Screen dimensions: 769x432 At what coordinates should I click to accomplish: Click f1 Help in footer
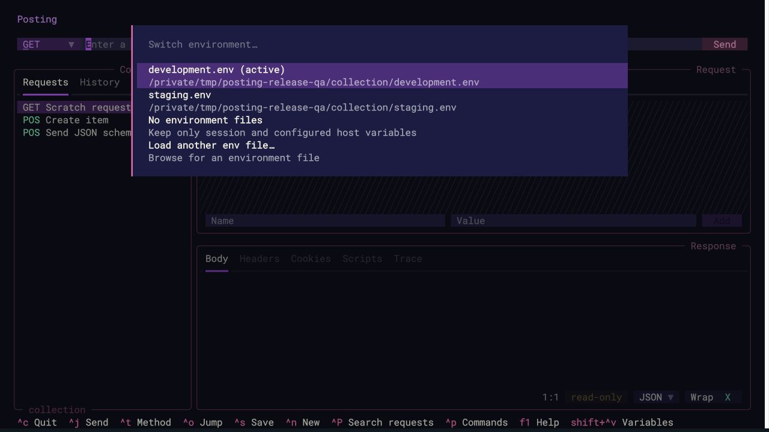540,422
